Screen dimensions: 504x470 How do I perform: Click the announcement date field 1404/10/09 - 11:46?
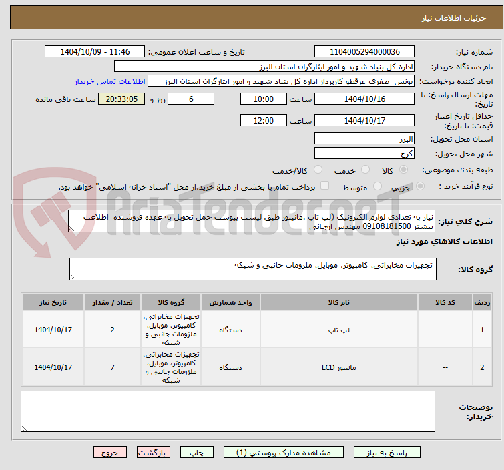tap(95, 52)
